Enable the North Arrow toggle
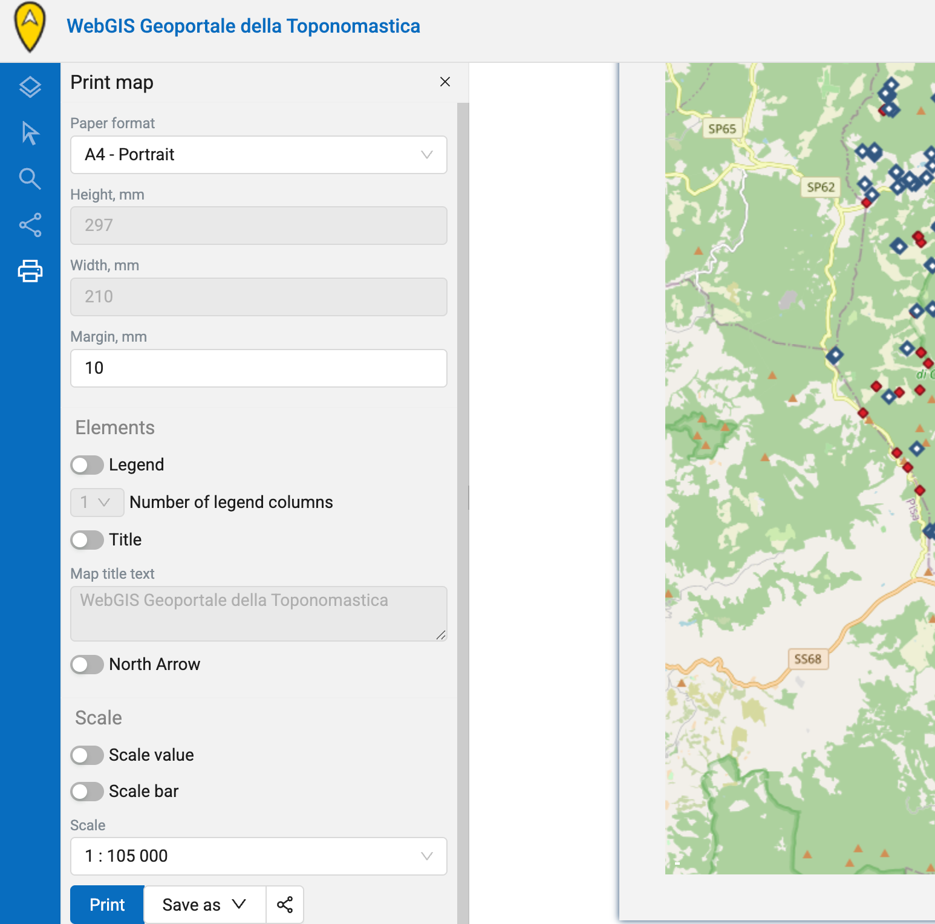Image resolution: width=935 pixels, height=924 pixels. (86, 665)
